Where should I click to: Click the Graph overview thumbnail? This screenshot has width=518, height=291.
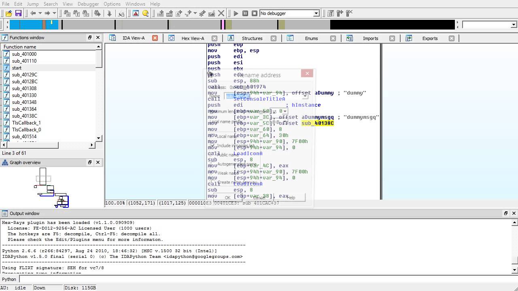pyautogui.click(x=52, y=188)
